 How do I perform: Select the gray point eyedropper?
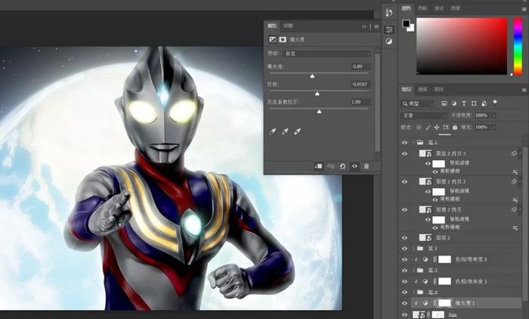tap(285, 132)
